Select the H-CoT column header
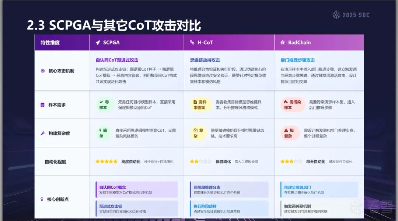The height and width of the screenshot is (221, 398). (229, 43)
